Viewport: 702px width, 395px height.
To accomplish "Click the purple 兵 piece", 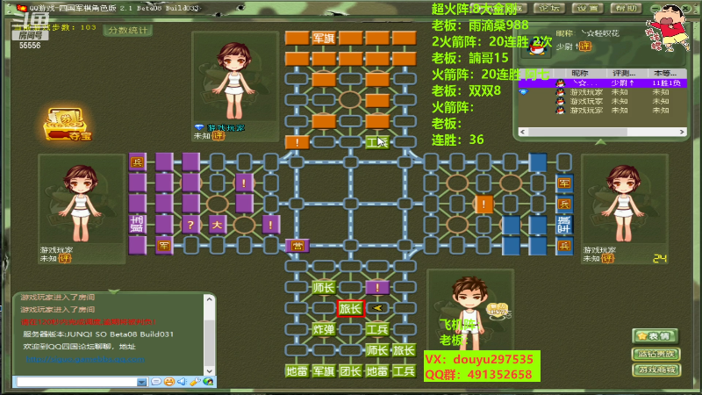I will click(x=138, y=162).
